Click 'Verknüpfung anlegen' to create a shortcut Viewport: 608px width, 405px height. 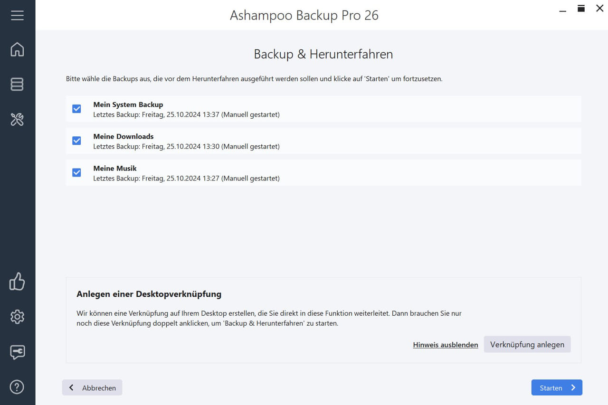(527, 344)
